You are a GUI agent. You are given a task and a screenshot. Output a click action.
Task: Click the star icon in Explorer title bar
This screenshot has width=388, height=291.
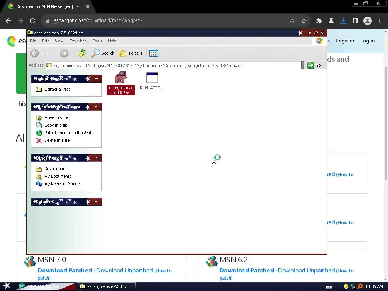point(300,33)
